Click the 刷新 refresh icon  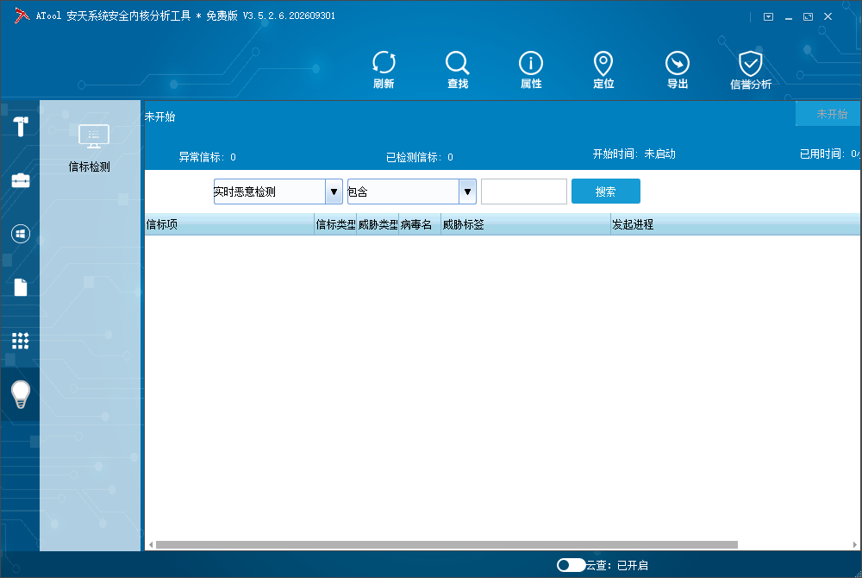click(x=384, y=69)
